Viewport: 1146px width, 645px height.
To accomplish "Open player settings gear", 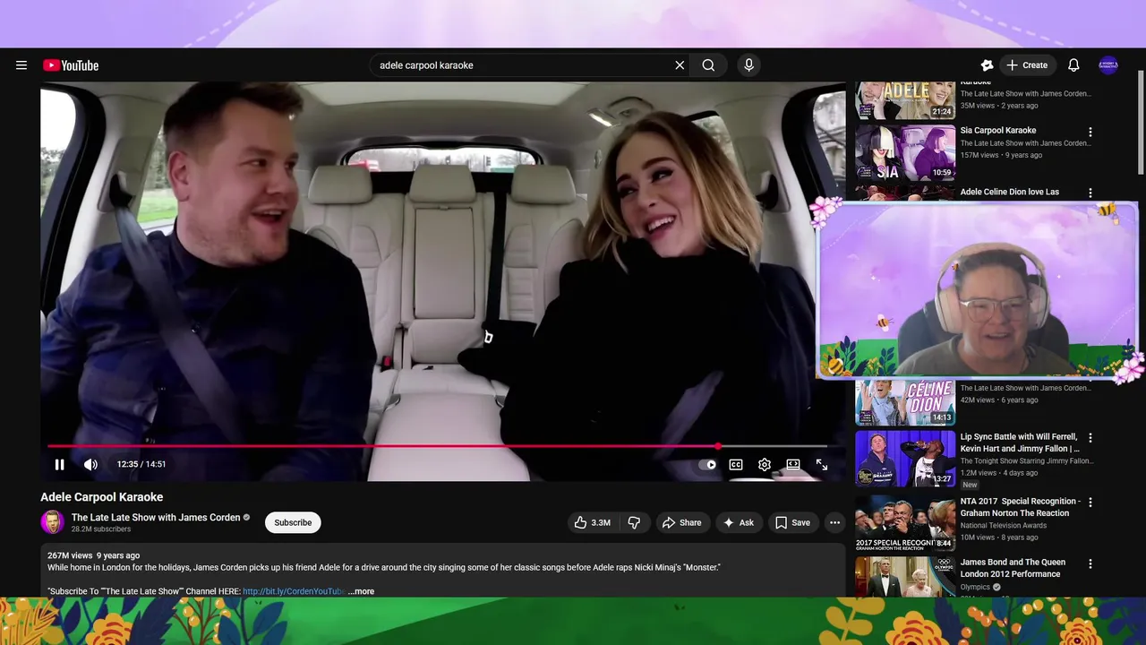I will [x=765, y=464].
